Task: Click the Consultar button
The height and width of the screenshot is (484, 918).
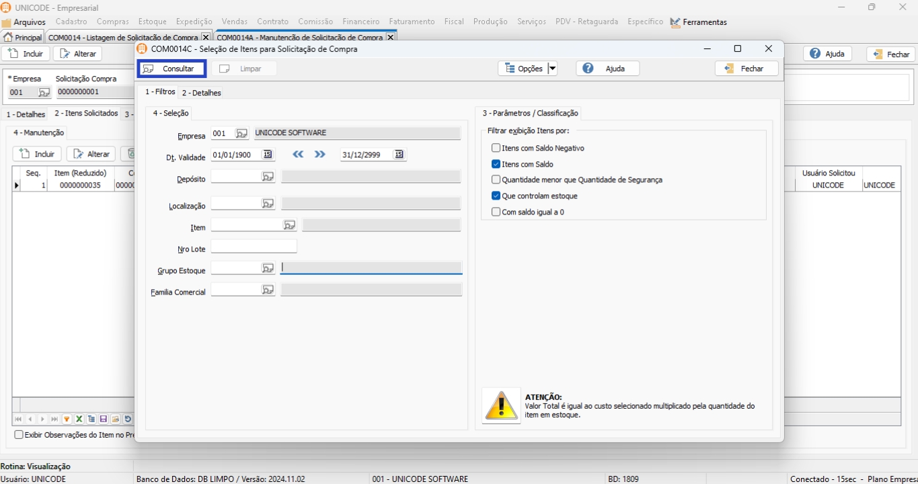Action: (x=171, y=69)
